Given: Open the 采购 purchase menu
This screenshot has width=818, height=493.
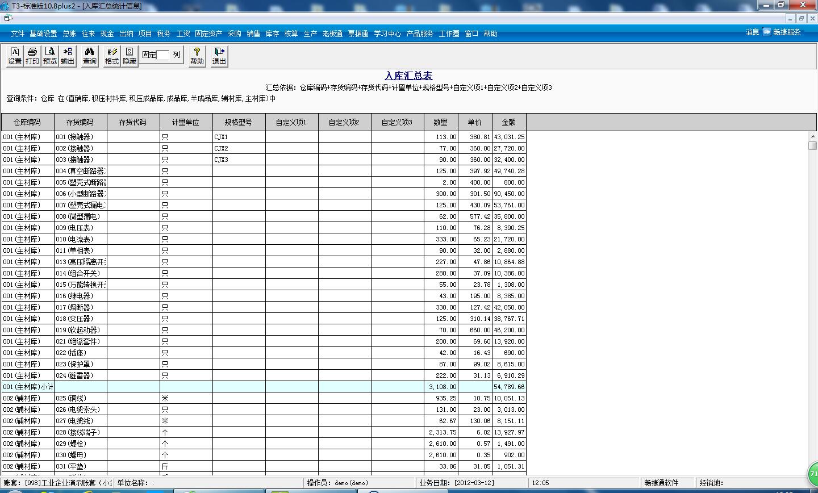Looking at the screenshot, I should [233, 34].
